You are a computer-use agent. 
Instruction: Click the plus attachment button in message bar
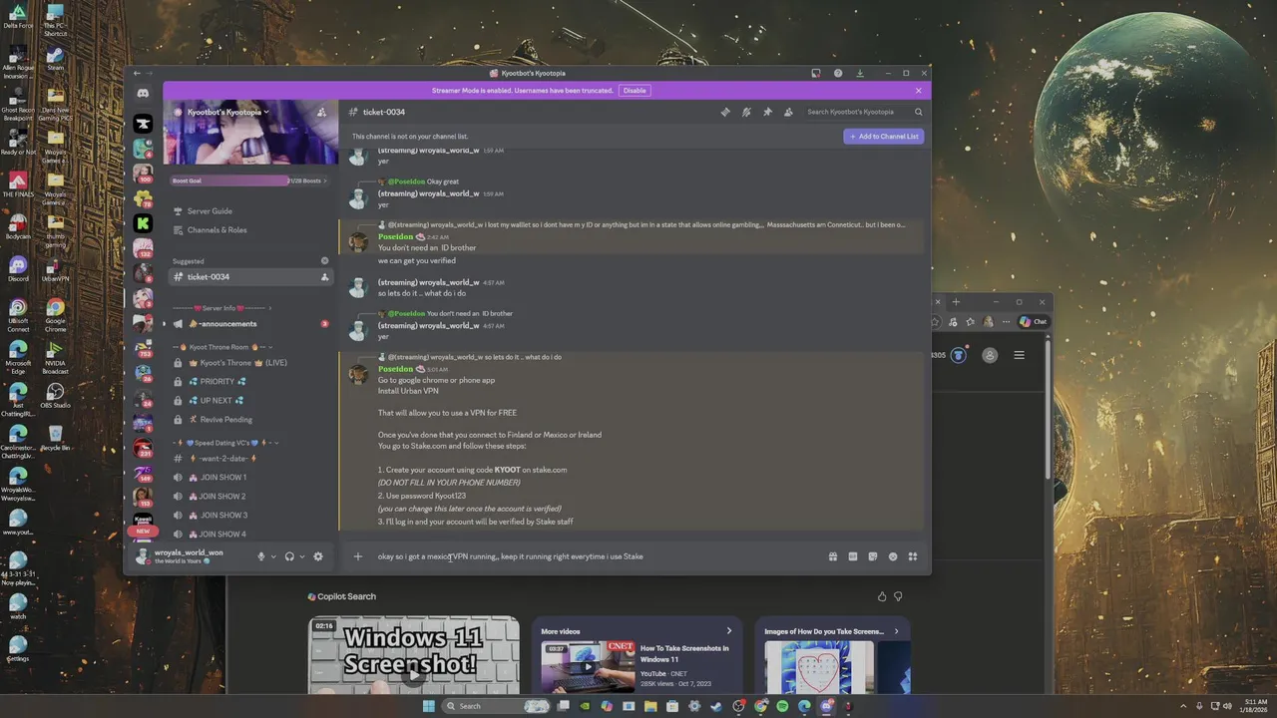(x=358, y=556)
